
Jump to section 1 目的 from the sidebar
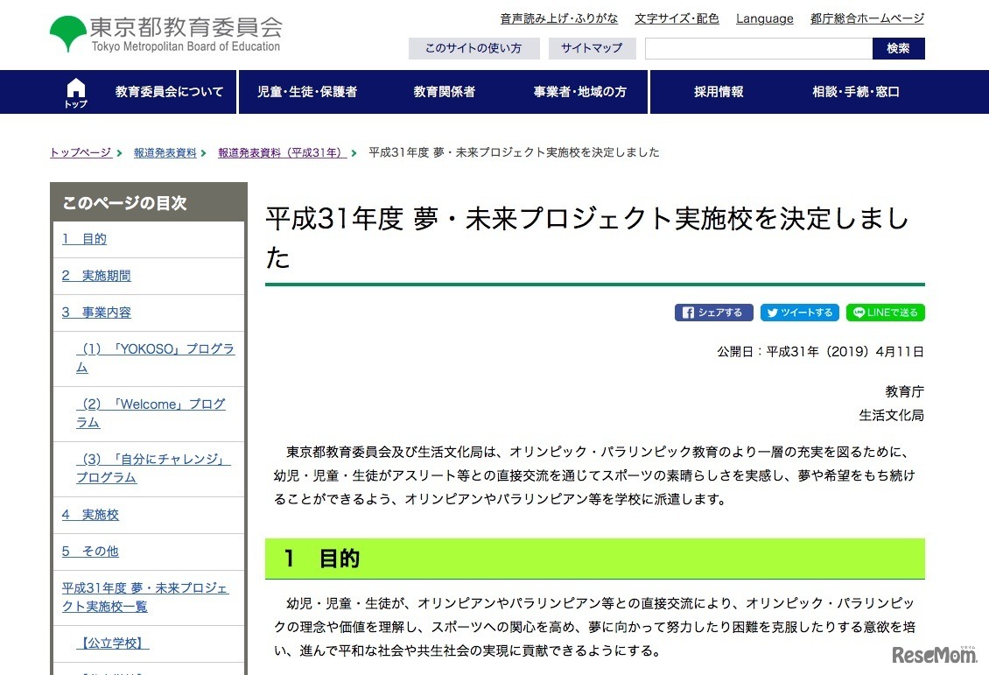click(84, 238)
